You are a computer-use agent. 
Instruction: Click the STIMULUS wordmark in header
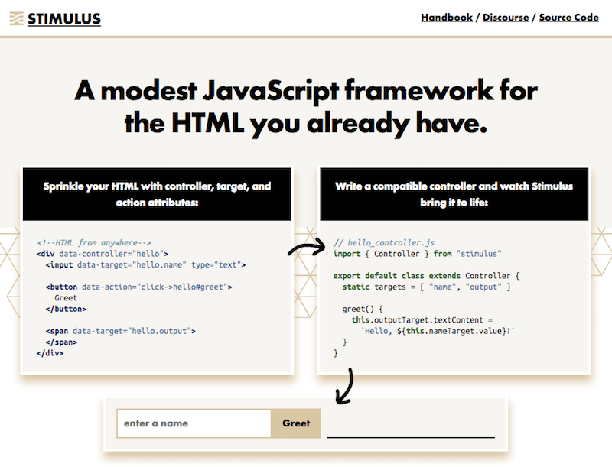click(x=63, y=18)
